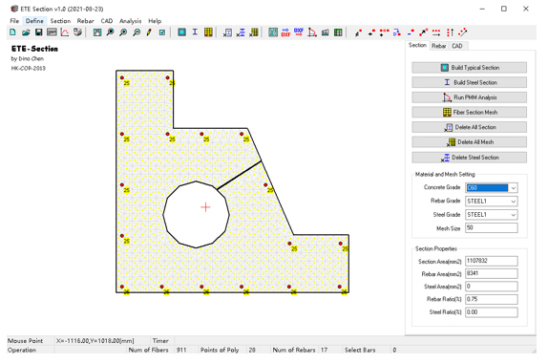The height and width of the screenshot is (363, 548).
Task: Click the 3D surface toolbar icon
Action: [x=325, y=32]
